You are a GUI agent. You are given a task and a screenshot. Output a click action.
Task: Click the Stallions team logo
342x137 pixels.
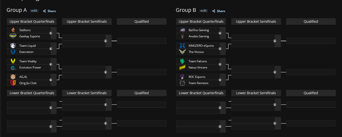(13, 30)
